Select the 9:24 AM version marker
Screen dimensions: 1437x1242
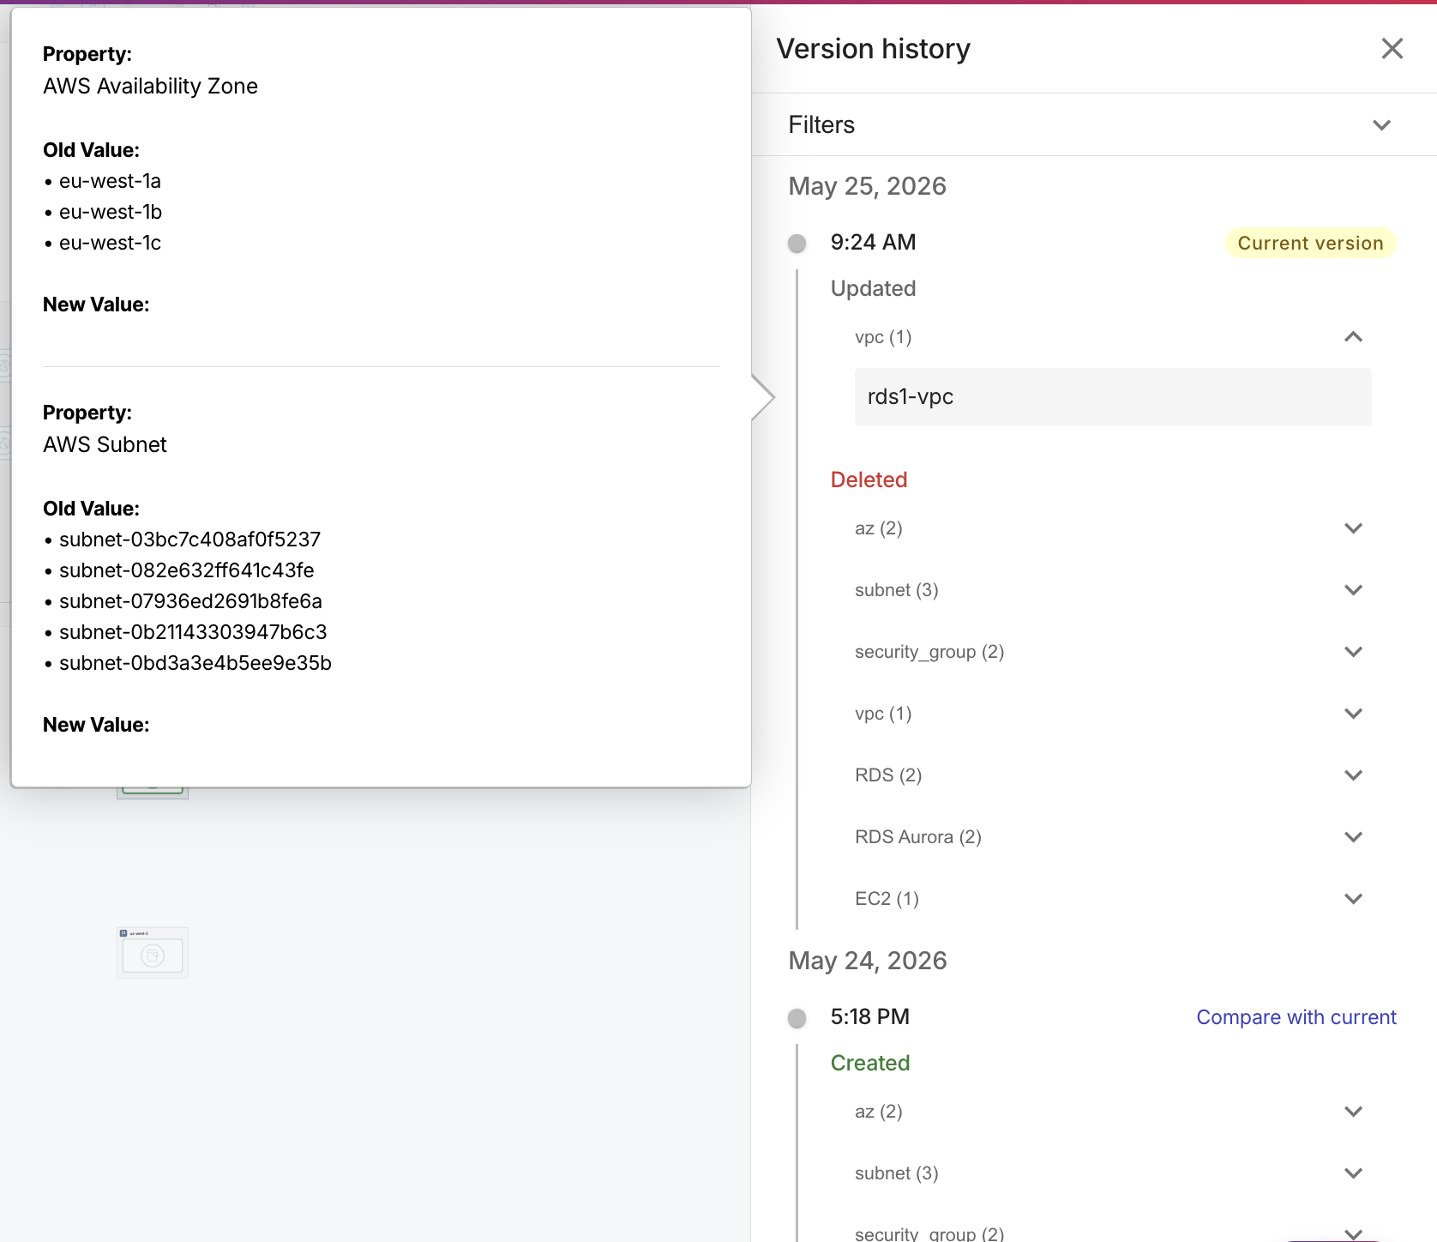[x=797, y=244]
